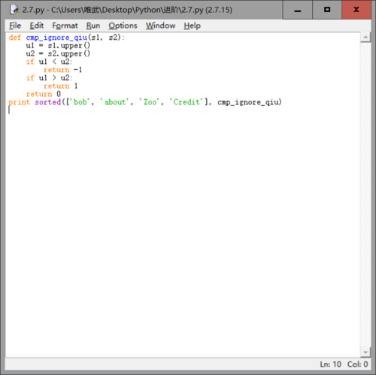The height and width of the screenshot is (375, 376).
Task: Open the File menu
Action: coord(15,26)
